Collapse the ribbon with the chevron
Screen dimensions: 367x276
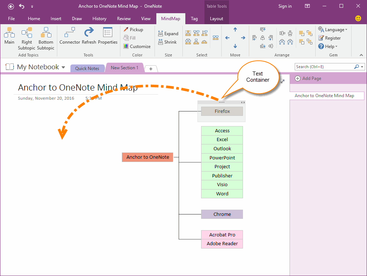(x=361, y=55)
